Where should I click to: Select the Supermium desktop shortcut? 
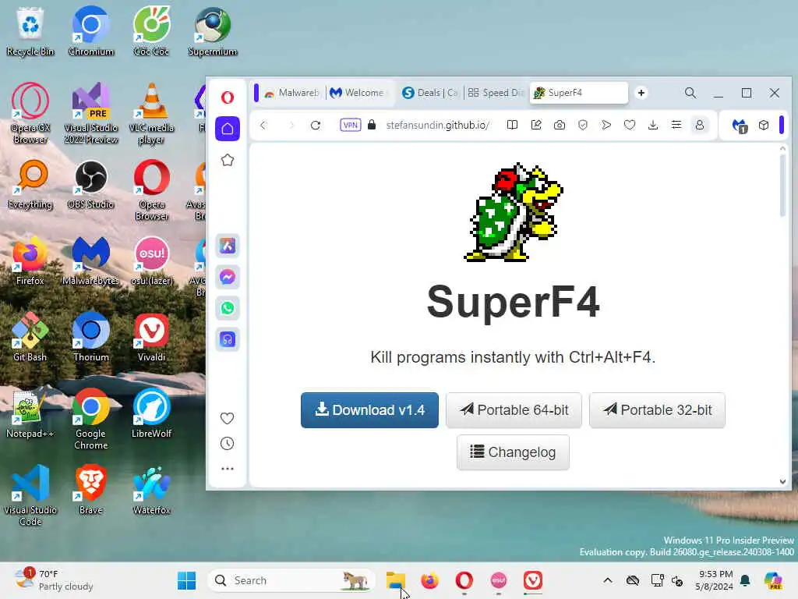click(213, 31)
